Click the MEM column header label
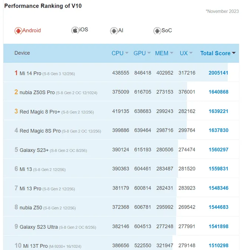 161,53
